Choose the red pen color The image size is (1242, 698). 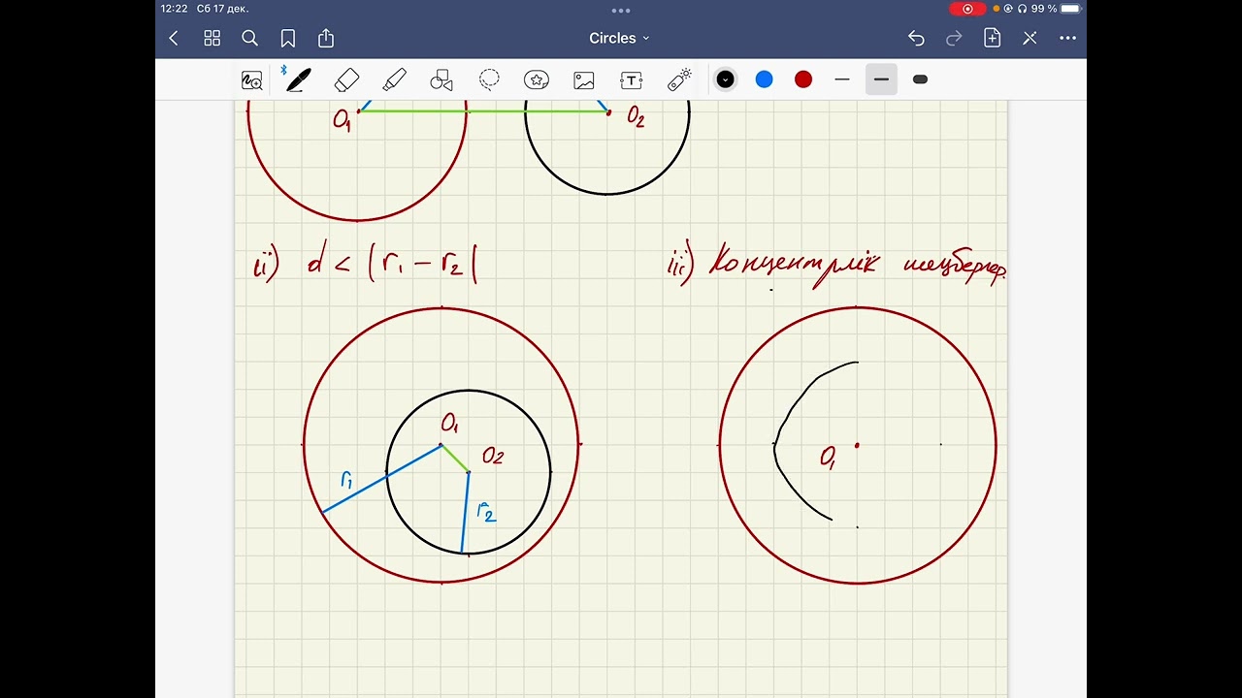point(802,79)
